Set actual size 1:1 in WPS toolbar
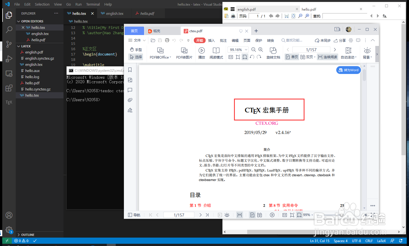Screen dimensions: 409x246 pos(231,57)
